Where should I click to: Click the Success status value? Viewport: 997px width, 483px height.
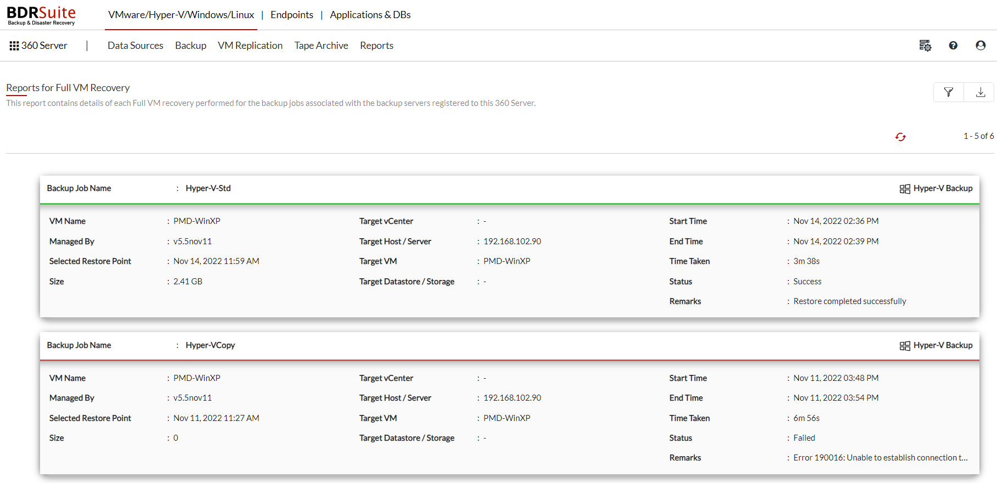807,282
